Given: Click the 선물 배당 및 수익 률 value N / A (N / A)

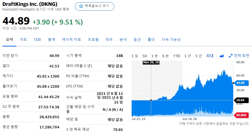Looking at the screenshot, I should click(x=113, y=110).
